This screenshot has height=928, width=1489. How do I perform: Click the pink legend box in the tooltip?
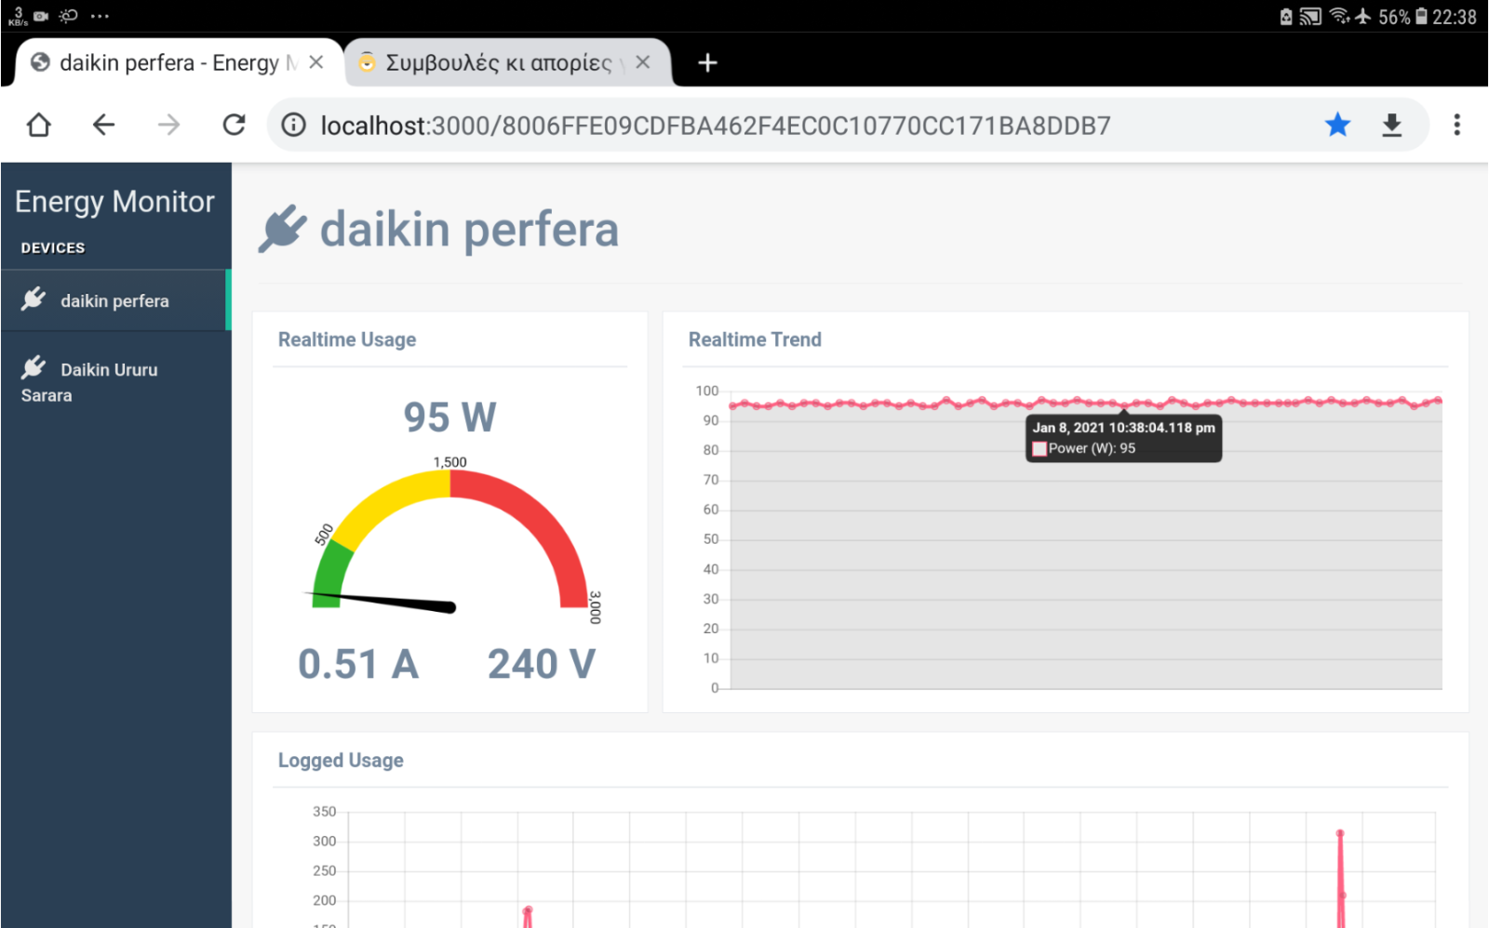1040,449
